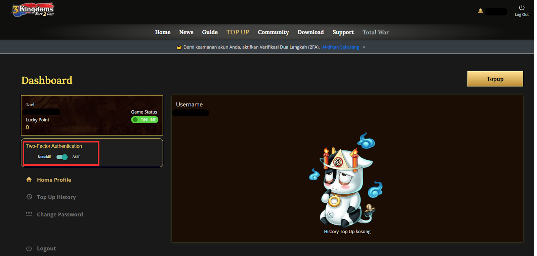
Task: Click the Nonaktif label
Action: click(44, 157)
